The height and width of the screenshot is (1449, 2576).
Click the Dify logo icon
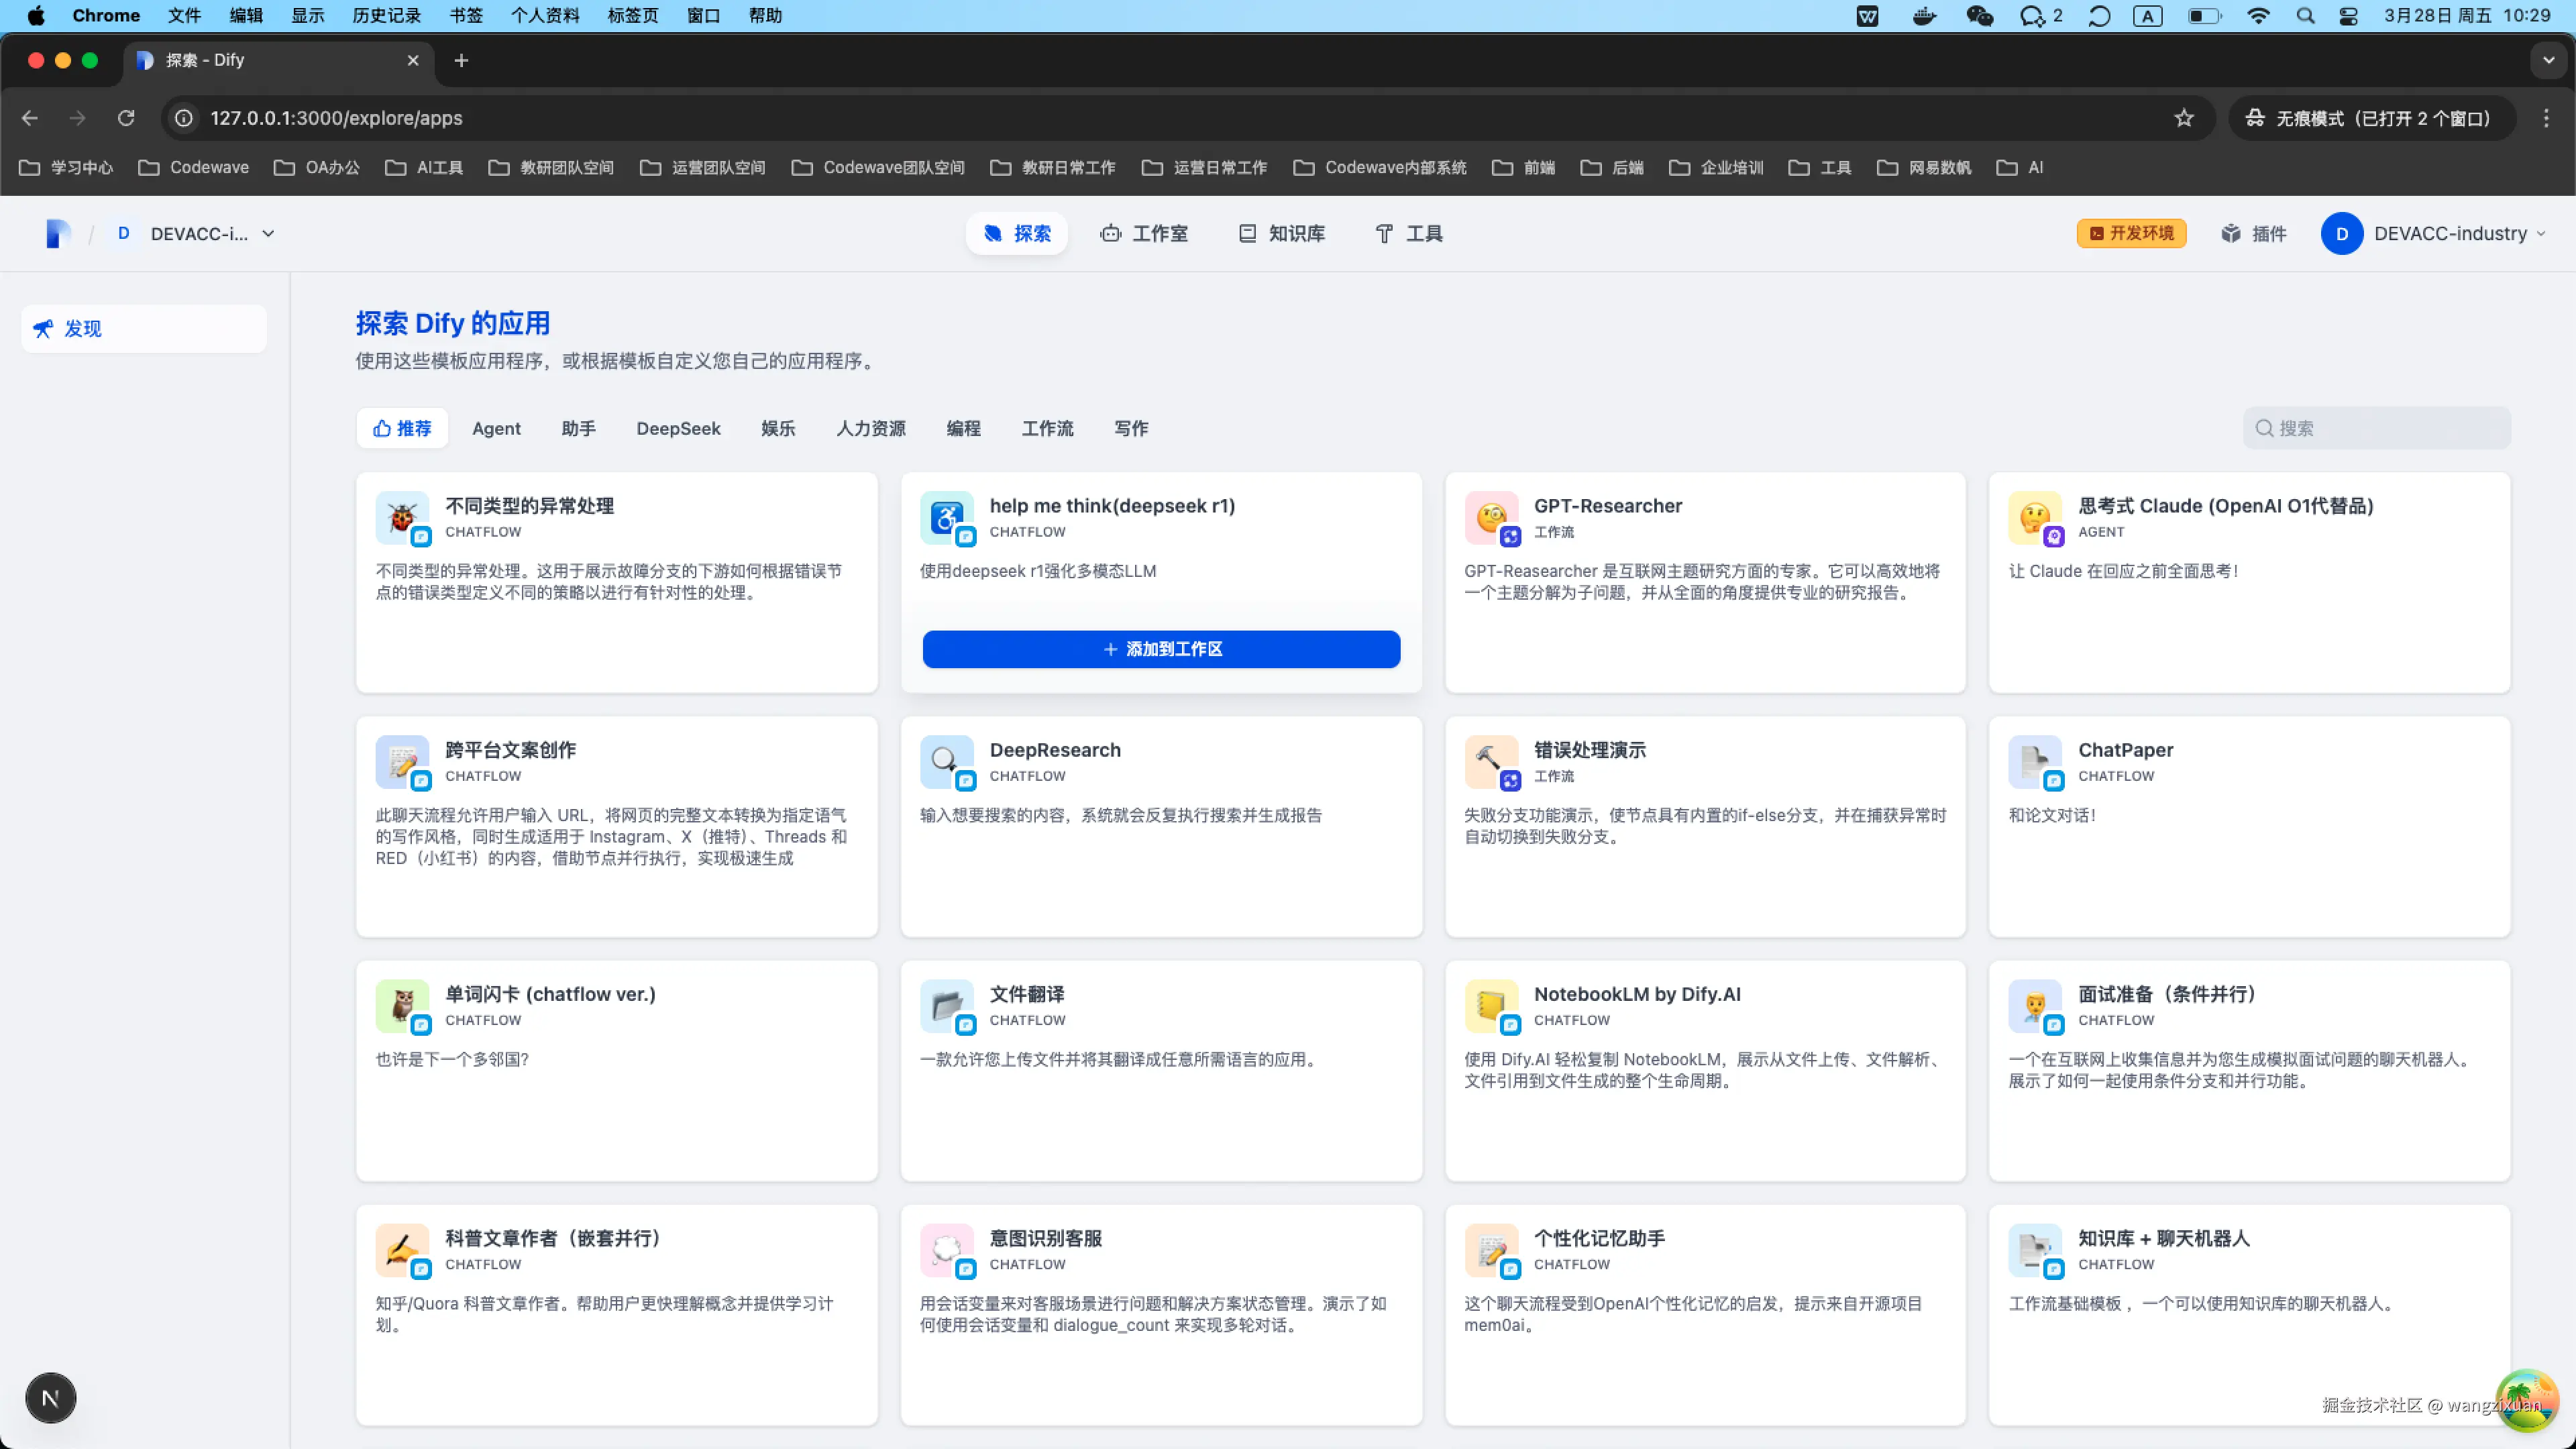pyautogui.click(x=58, y=233)
